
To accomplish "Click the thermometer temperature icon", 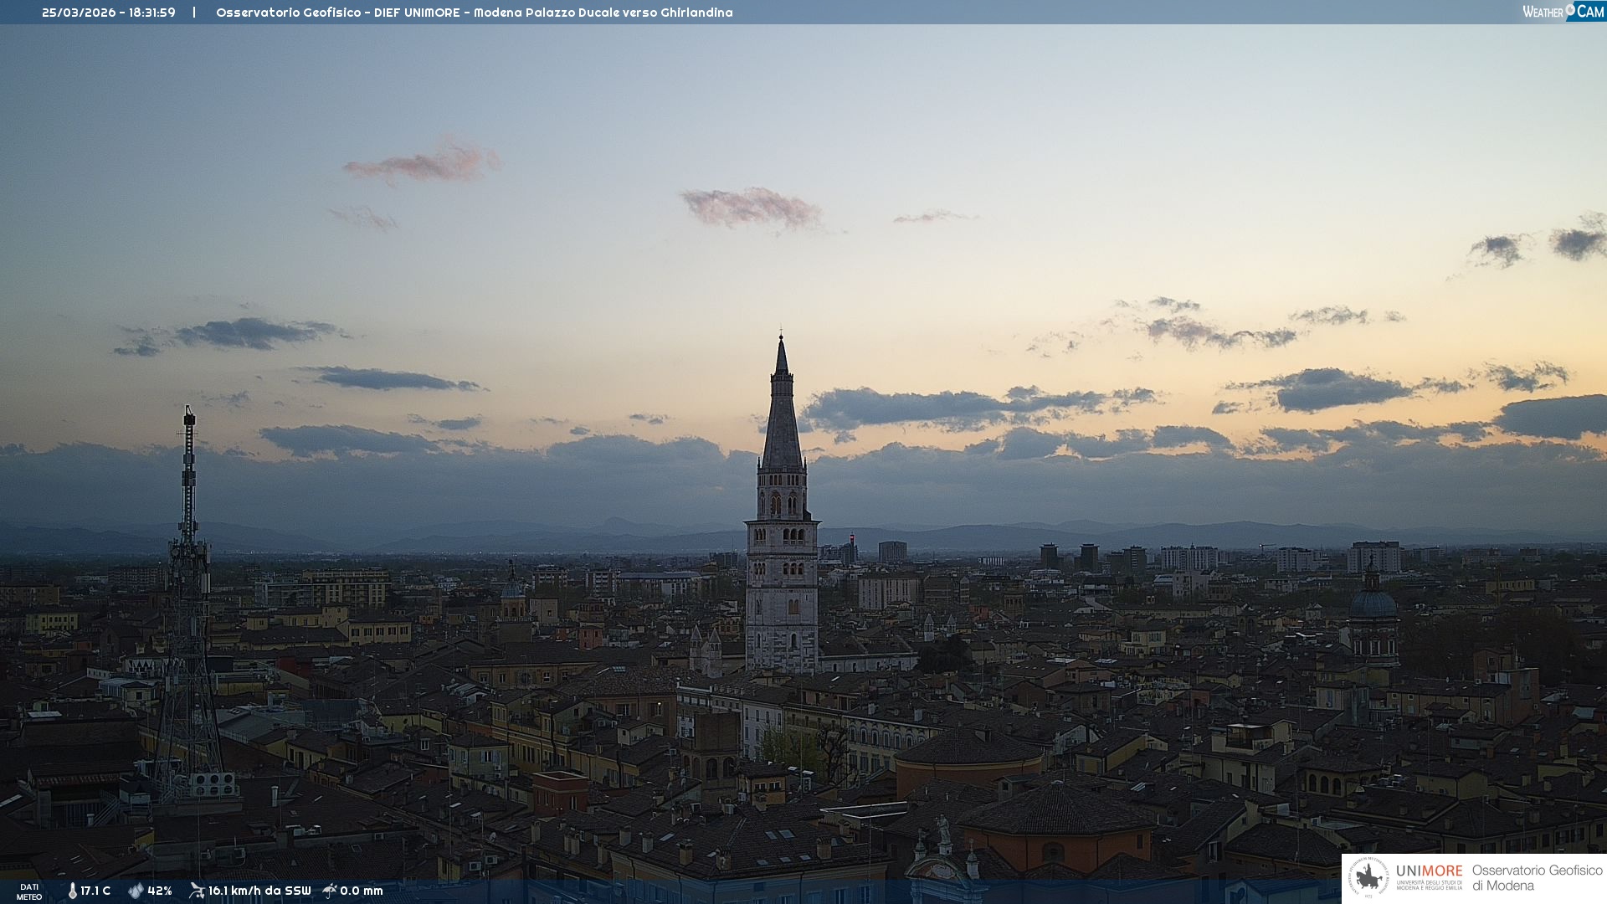I will coord(72,891).
